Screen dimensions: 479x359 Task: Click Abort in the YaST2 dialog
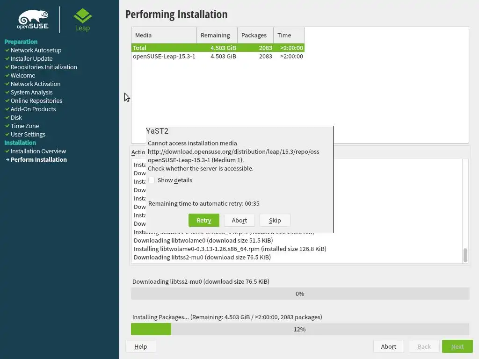point(239,220)
